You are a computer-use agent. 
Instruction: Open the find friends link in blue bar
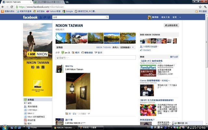165,17
